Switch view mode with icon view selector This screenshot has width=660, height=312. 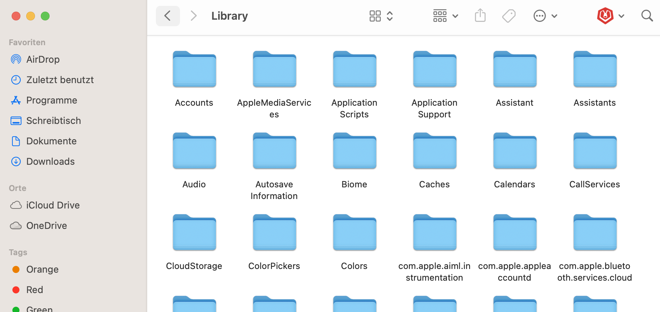381,16
